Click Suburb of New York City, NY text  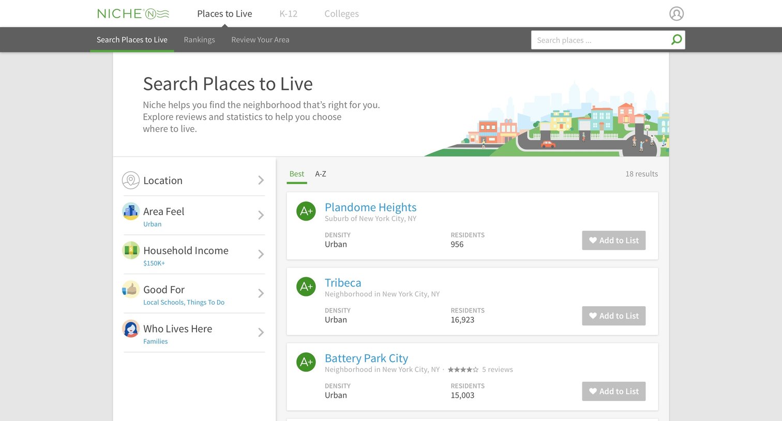[x=370, y=219]
